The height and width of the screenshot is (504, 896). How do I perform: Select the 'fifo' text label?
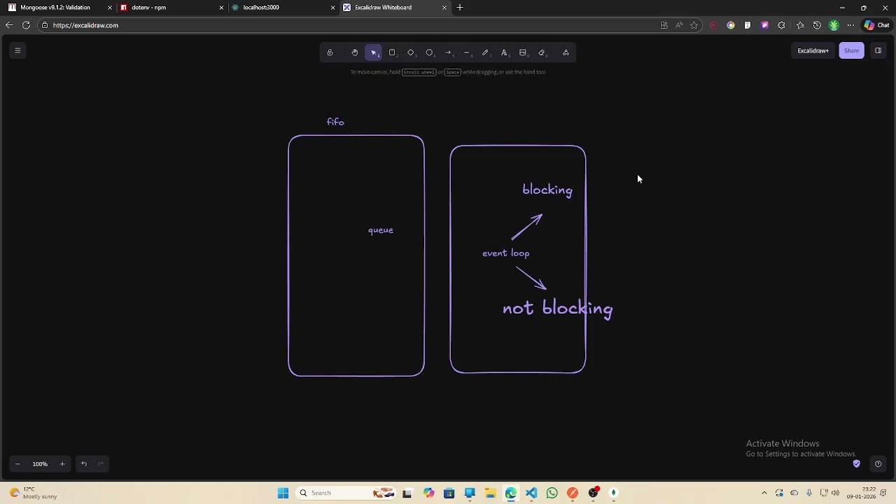pos(335,122)
